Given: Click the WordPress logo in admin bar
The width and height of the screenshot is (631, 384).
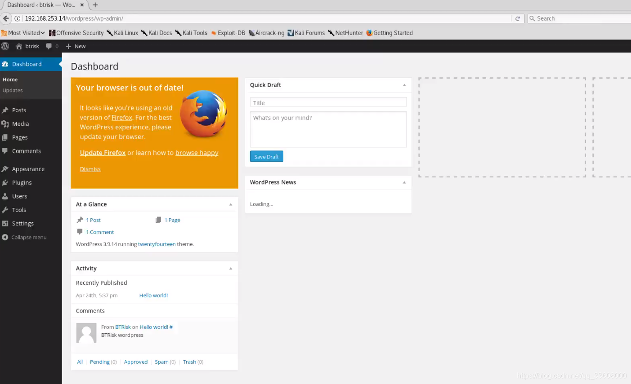Looking at the screenshot, I should [x=5, y=46].
